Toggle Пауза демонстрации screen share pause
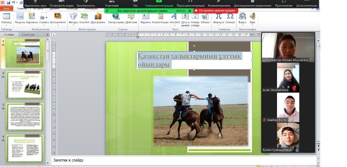 point(191,4)
